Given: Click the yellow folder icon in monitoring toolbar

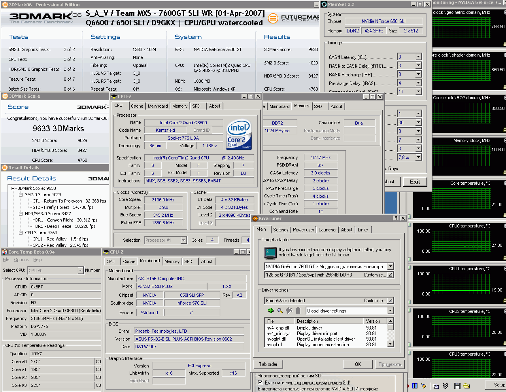Looking at the screenshot, I should point(466,386).
